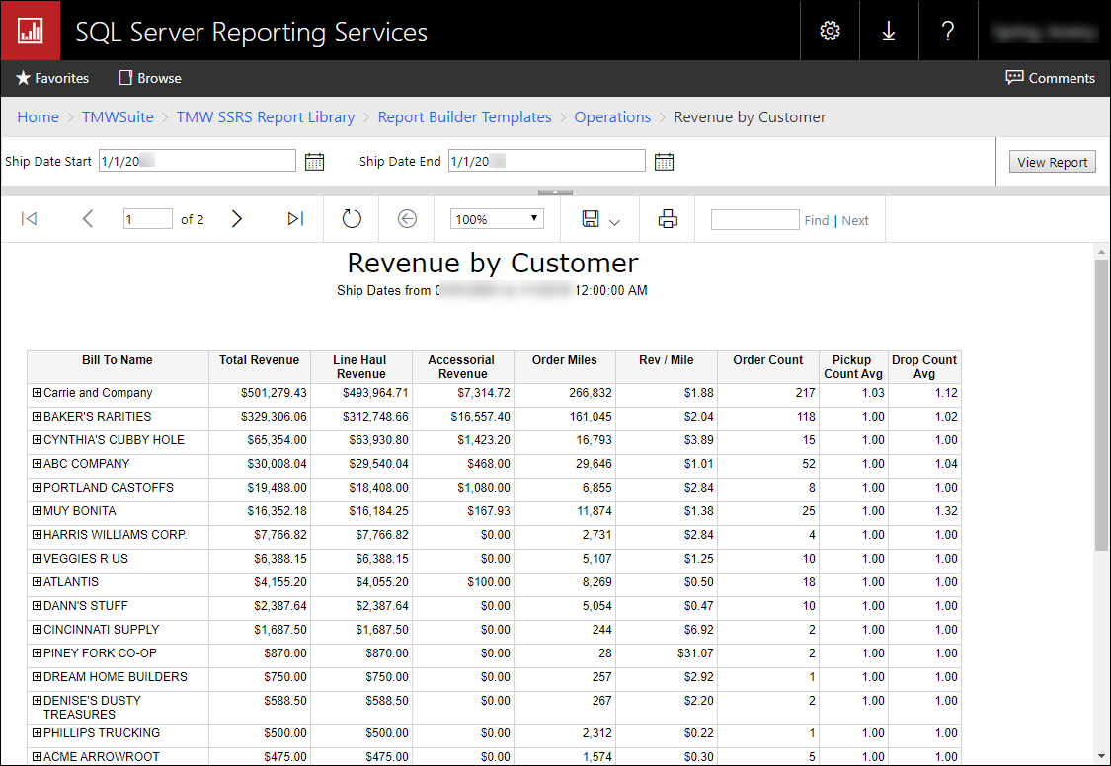Click the download arrow icon

point(889,31)
